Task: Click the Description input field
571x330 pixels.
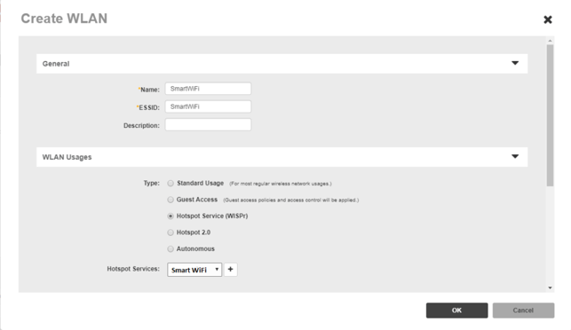Action: pos(208,125)
